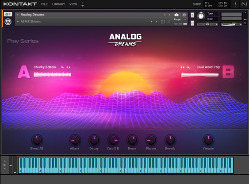The height and width of the screenshot is (184, 249).
Task: Toggle the AUX button on instrument header
Action: [245, 19]
